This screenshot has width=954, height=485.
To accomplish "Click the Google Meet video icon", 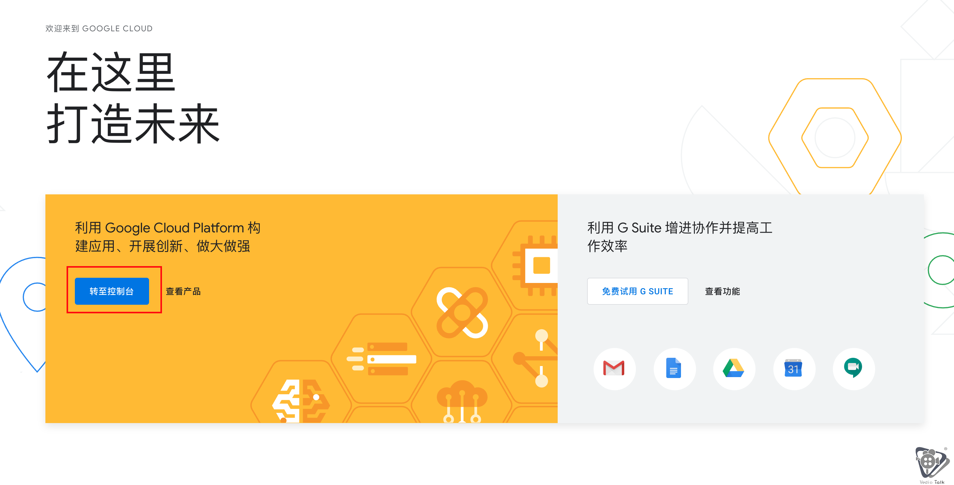I will (854, 369).
